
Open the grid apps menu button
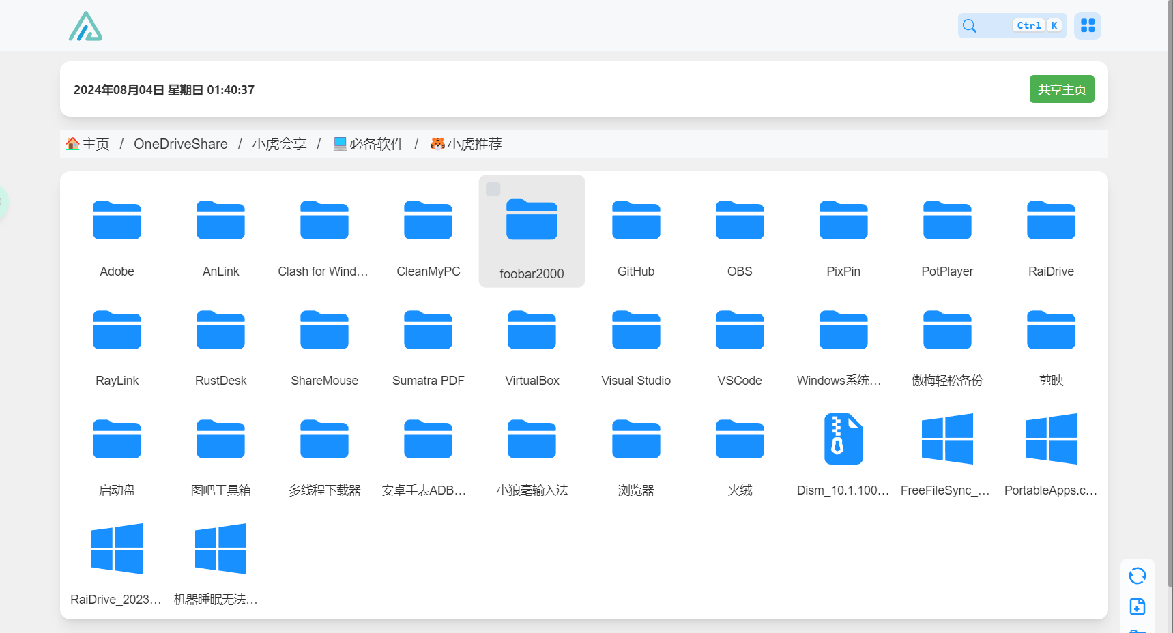1088,26
